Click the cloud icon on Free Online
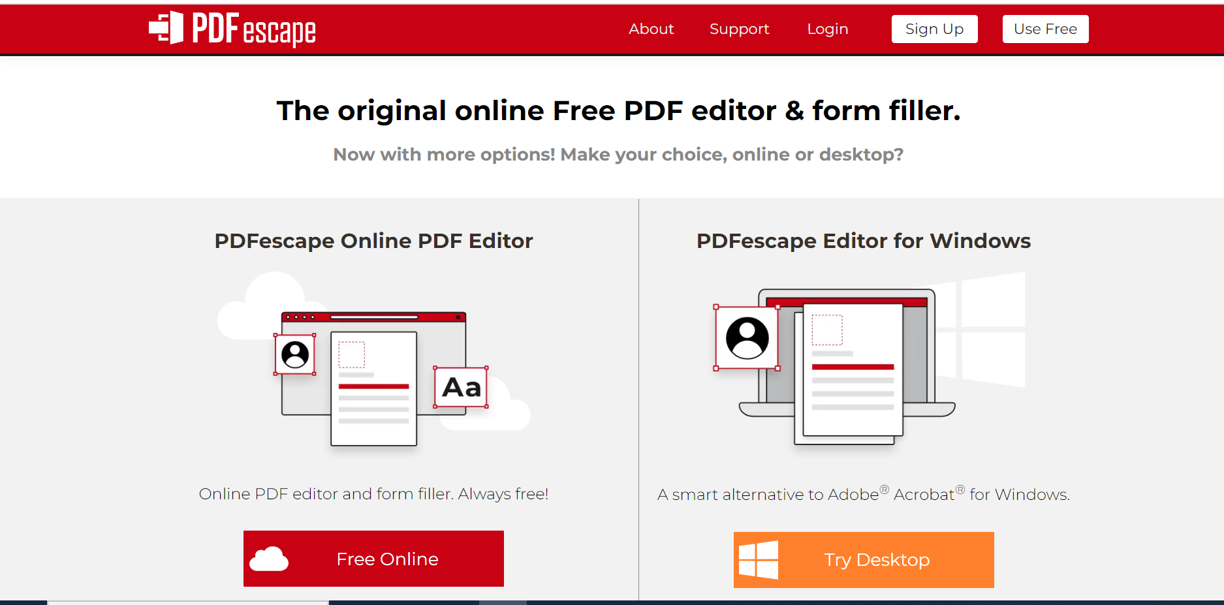The width and height of the screenshot is (1224, 605). coord(269,559)
